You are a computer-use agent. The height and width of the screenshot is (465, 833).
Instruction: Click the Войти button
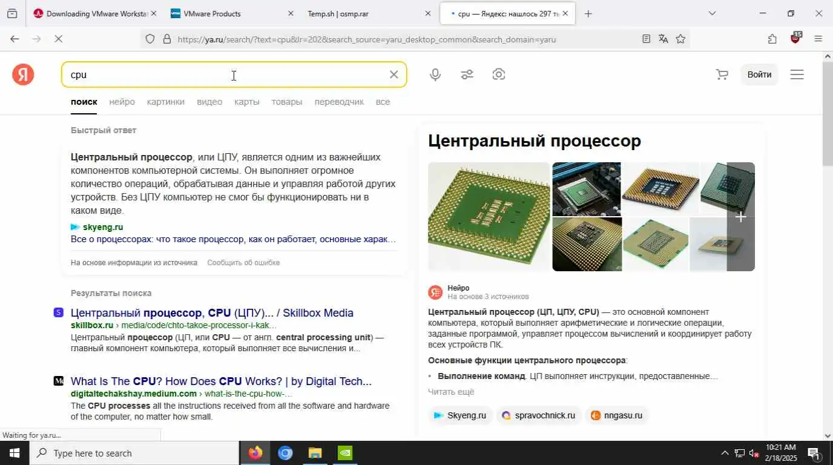coord(759,74)
